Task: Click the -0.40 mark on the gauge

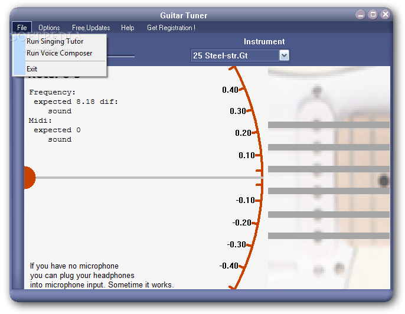Action: (x=229, y=266)
